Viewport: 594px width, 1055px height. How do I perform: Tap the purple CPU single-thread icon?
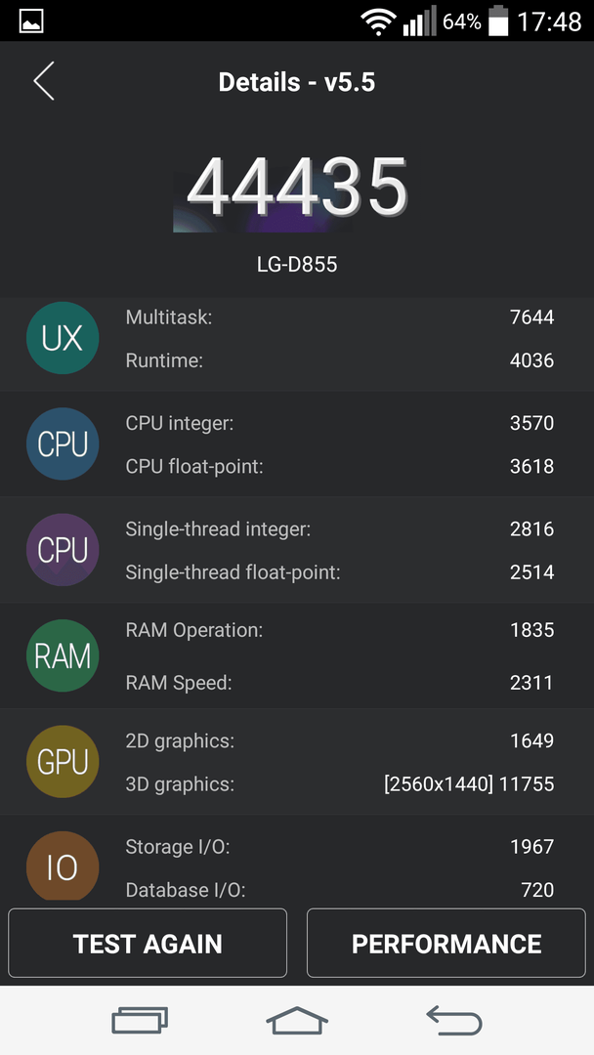pos(63,550)
